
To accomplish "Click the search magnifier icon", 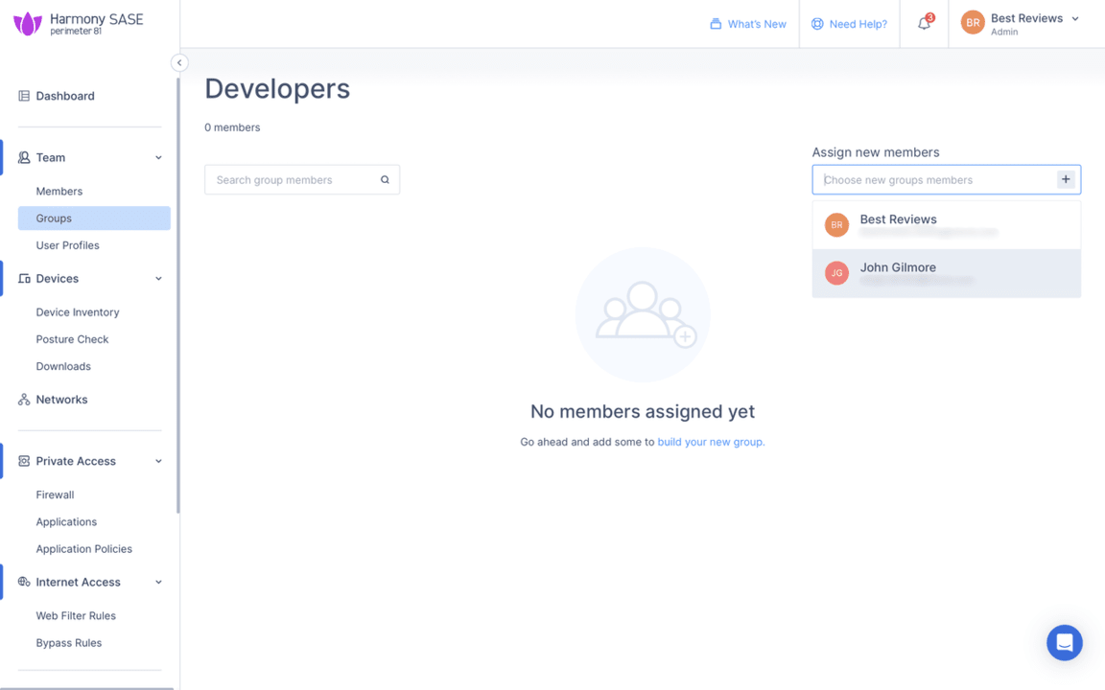I will [385, 180].
